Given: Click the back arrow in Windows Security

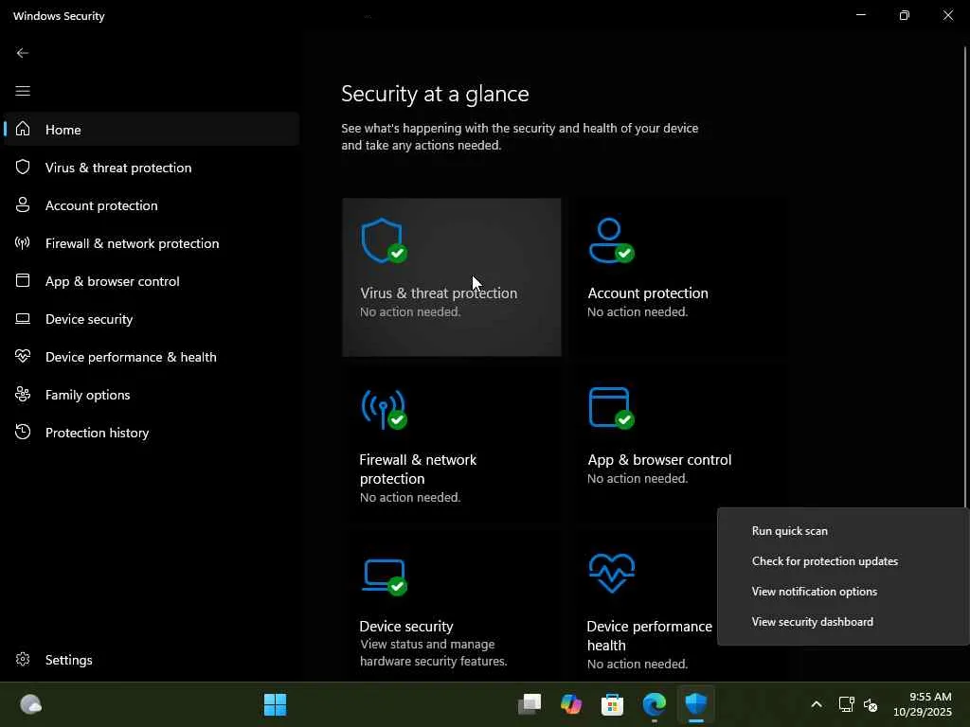Looking at the screenshot, I should tap(23, 53).
